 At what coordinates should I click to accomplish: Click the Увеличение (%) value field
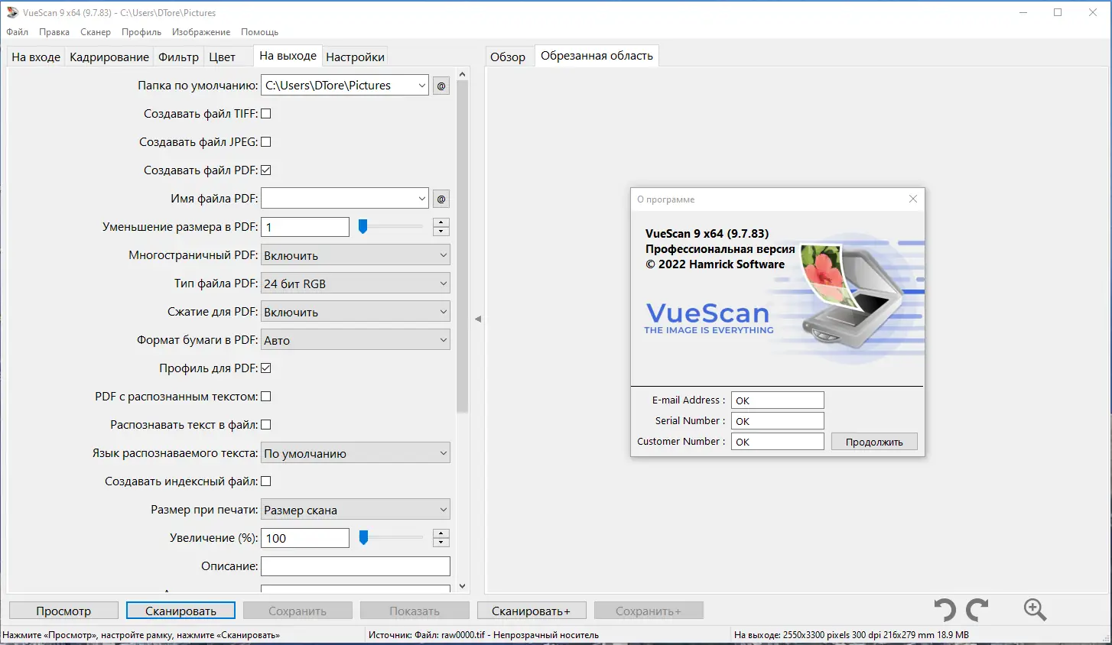click(x=305, y=538)
